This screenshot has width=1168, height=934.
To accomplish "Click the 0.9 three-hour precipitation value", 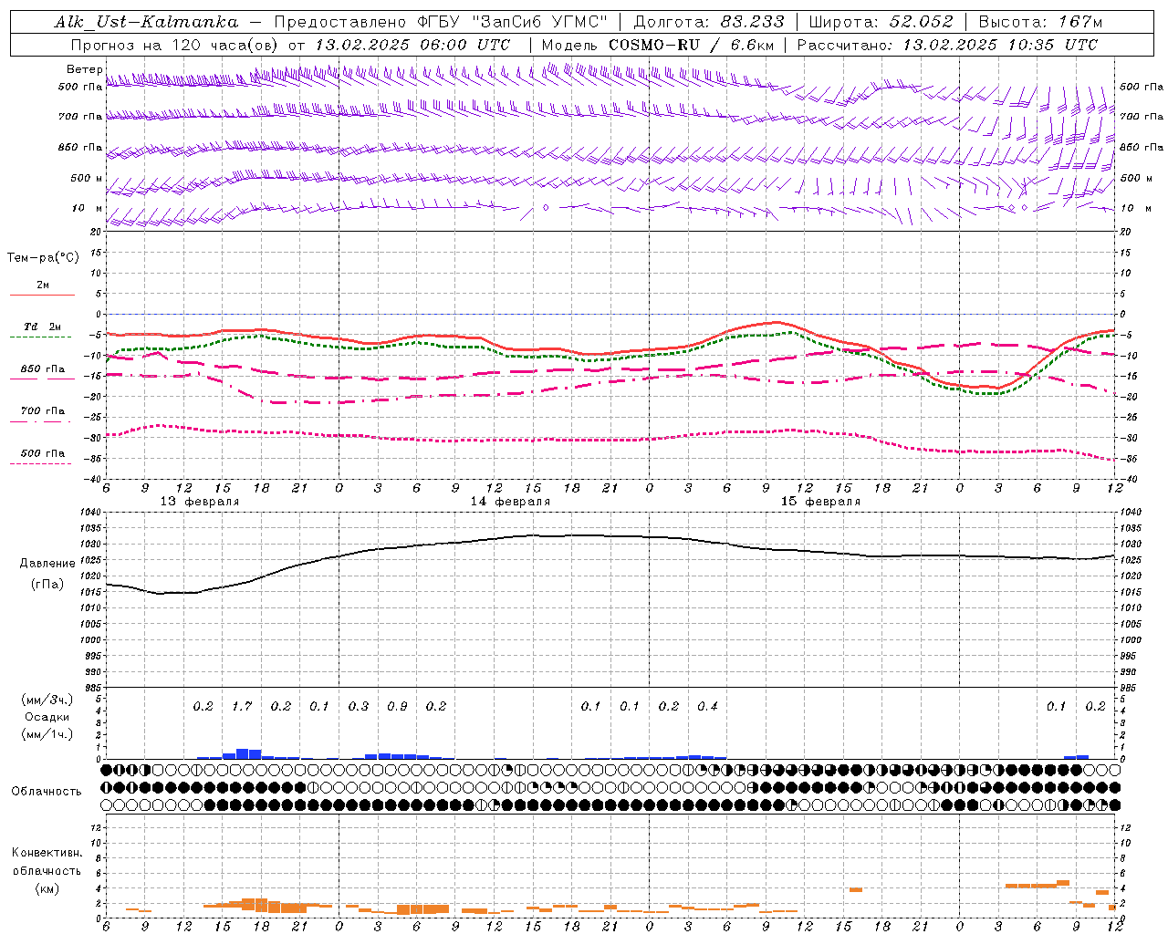I will [397, 707].
